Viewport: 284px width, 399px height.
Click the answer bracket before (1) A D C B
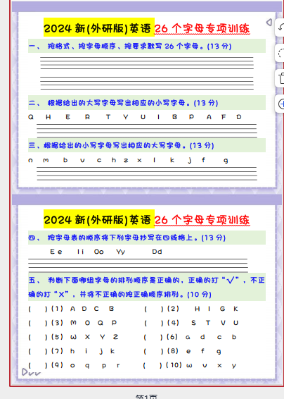[x=38, y=309]
